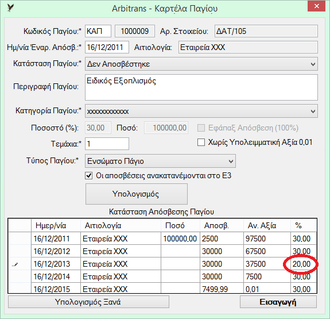Click the Arbitrans bird icon in title bar
This screenshot has height=319, width=330.
point(10,8)
